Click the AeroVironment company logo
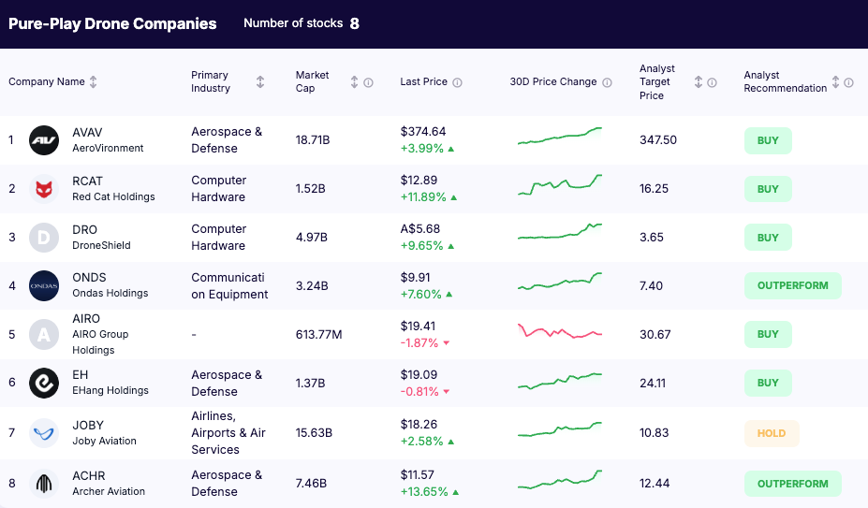 click(x=44, y=140)
